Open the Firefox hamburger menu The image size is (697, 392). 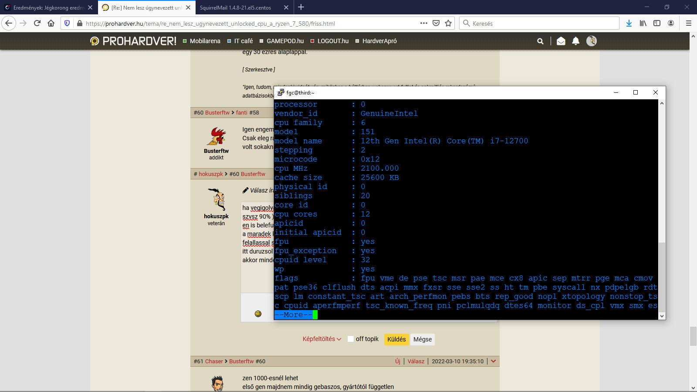(x=689, y=23)
